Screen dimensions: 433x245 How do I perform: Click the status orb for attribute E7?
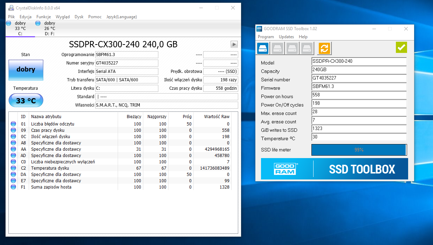pos(13,181)
